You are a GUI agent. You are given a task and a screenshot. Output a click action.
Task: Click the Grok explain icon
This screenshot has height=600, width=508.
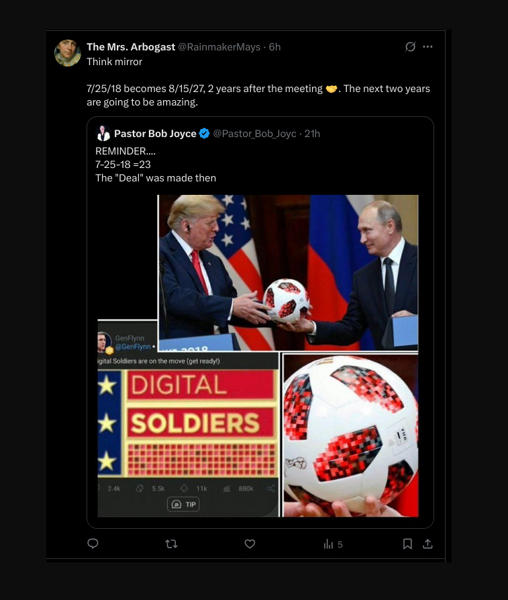click(x=410, y=46)
